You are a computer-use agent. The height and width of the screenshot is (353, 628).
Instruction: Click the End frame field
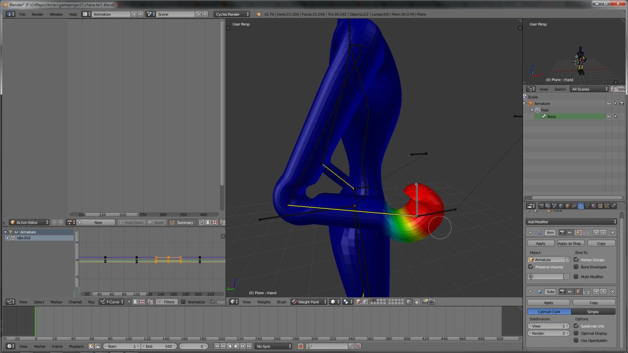pos(158,347)
